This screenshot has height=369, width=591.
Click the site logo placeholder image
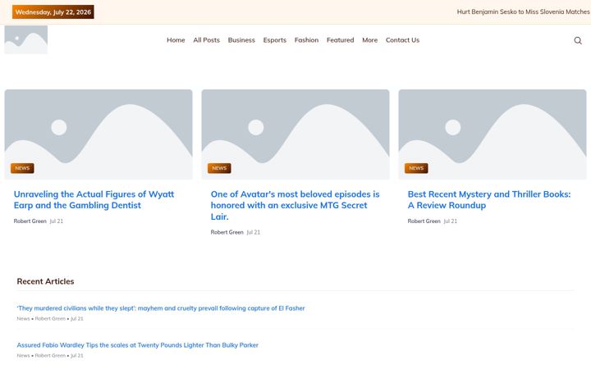[x=26, y=39]
